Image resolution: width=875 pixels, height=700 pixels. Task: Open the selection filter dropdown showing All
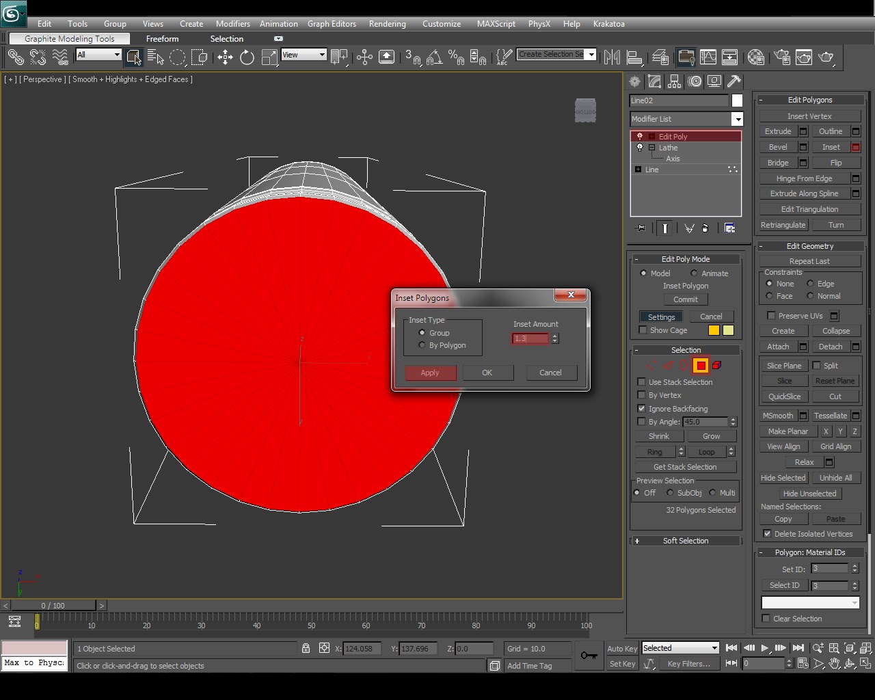click(x=118, y=55)
